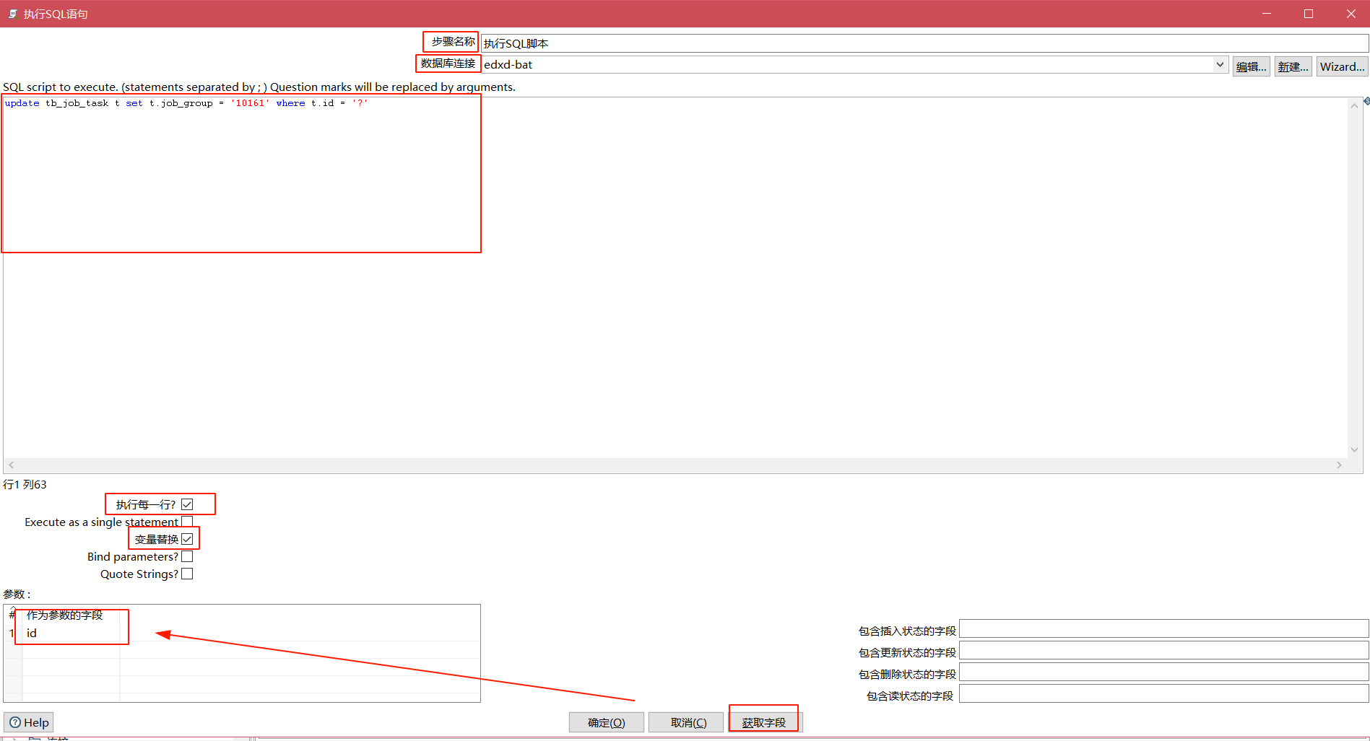This screenshot has height=741, width=1370.
Task: Click 编辑... to edit the connection
Action: tap(1251, 66)
